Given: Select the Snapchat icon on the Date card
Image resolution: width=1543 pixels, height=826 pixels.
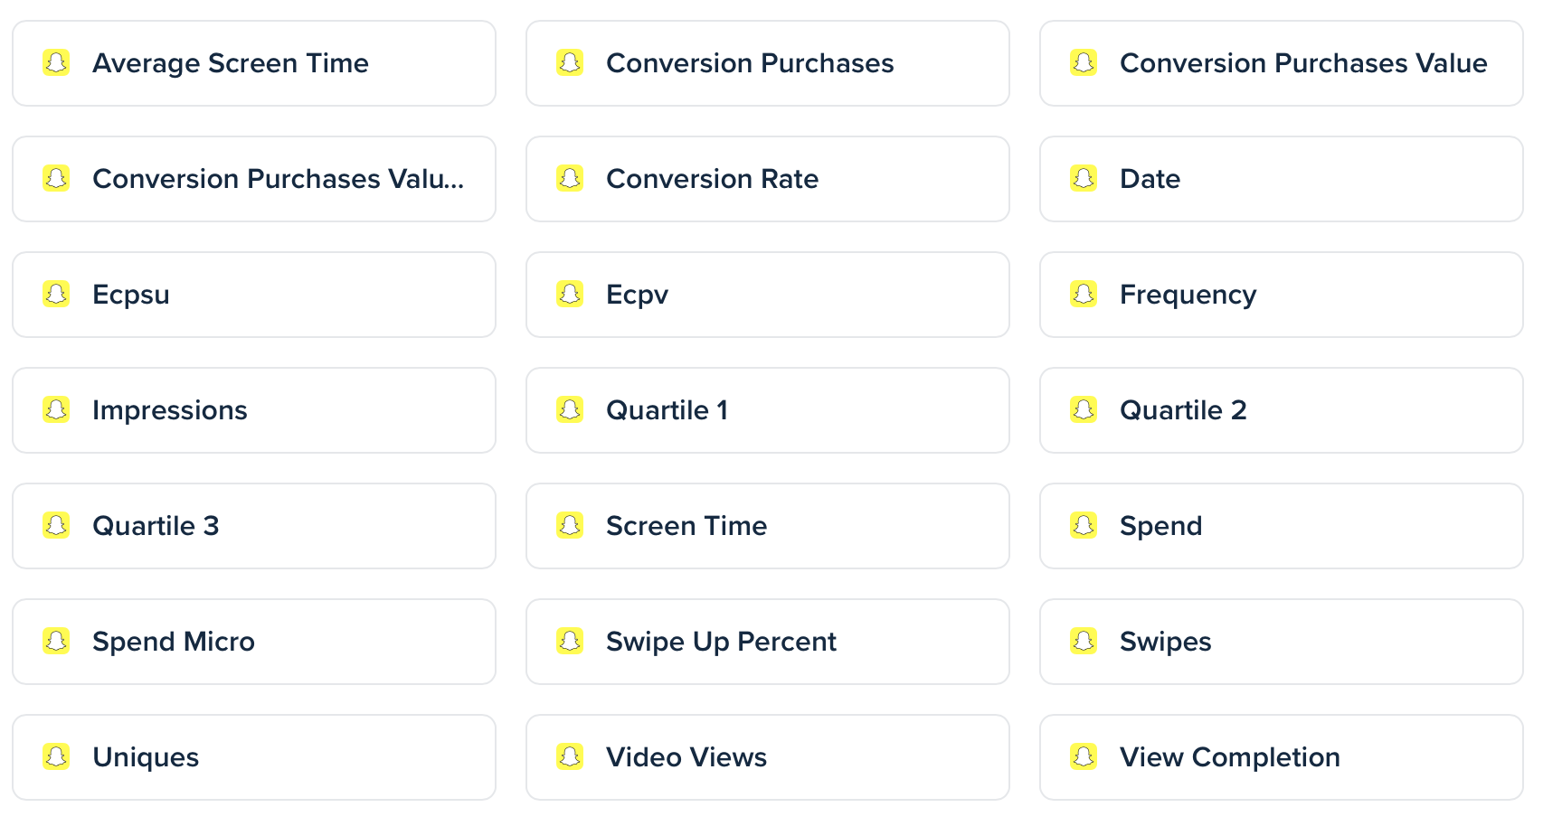Looking at the screenshot, I should coord(1084,179).
